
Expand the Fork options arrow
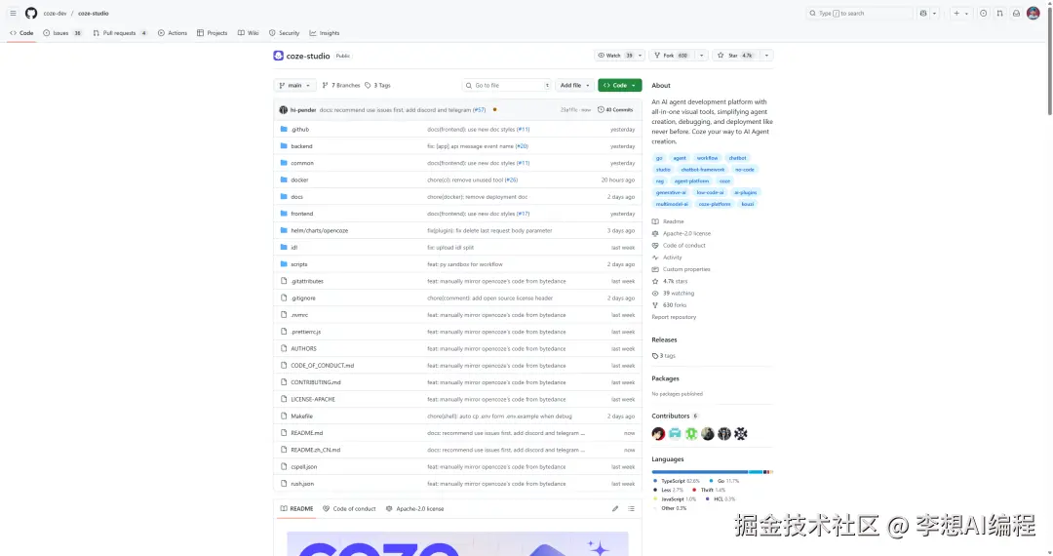pos(701,56)
